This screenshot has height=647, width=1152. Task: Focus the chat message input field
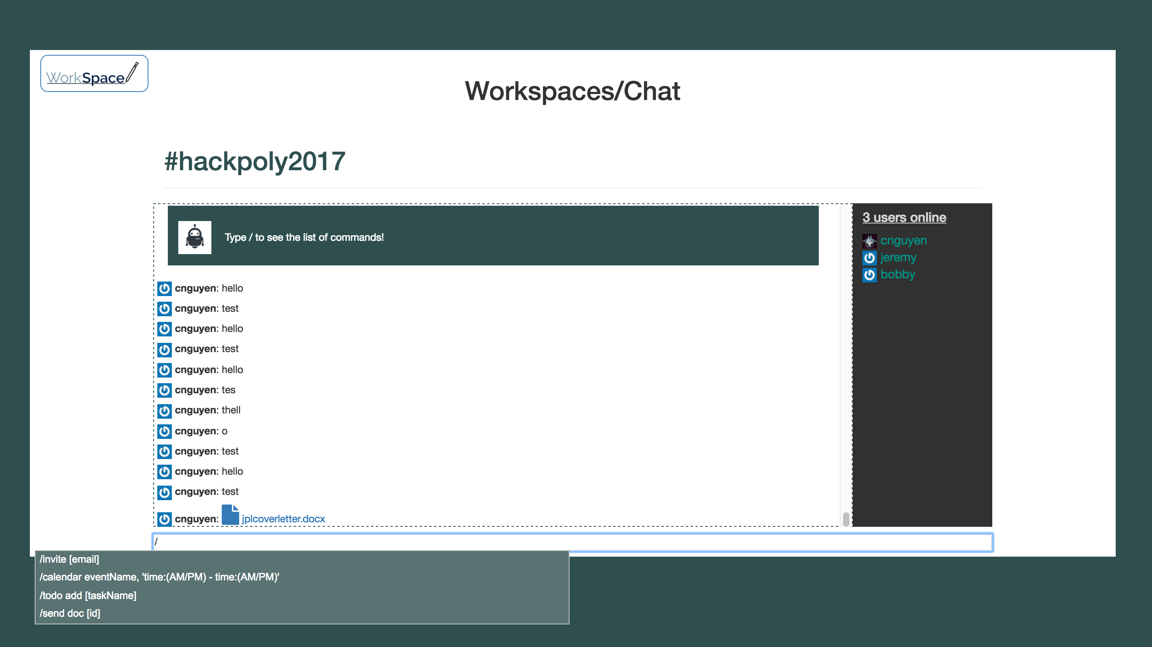pos(572,543)
